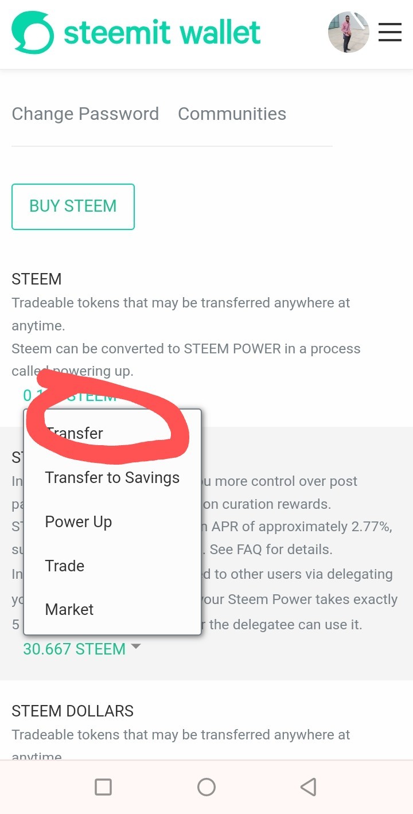Choose Transfer to Savings menu option
The height and width of the screenshot is (814, 413).
[x=112, y=478]
